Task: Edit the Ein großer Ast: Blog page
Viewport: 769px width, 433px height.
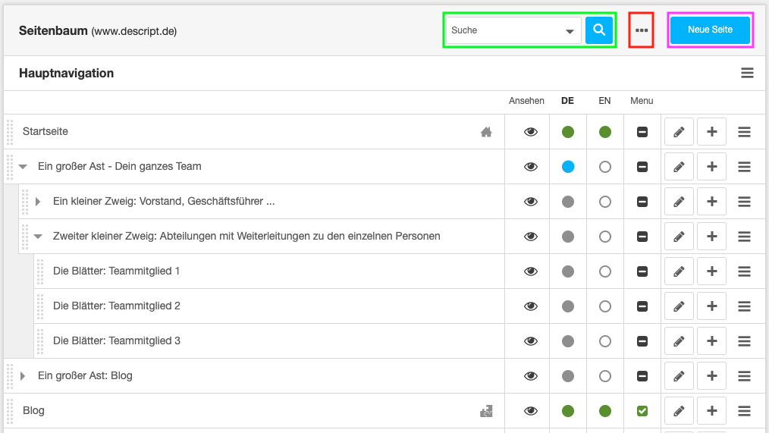Action: coord(679,376)
